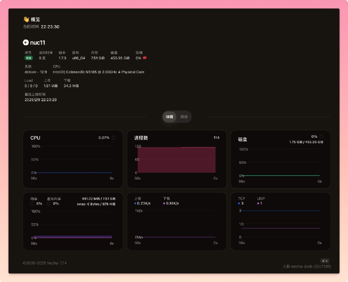This screenshot has height=282, width=348.
Task: Click the disk usage ring indicator
Action: click(321, 136)
